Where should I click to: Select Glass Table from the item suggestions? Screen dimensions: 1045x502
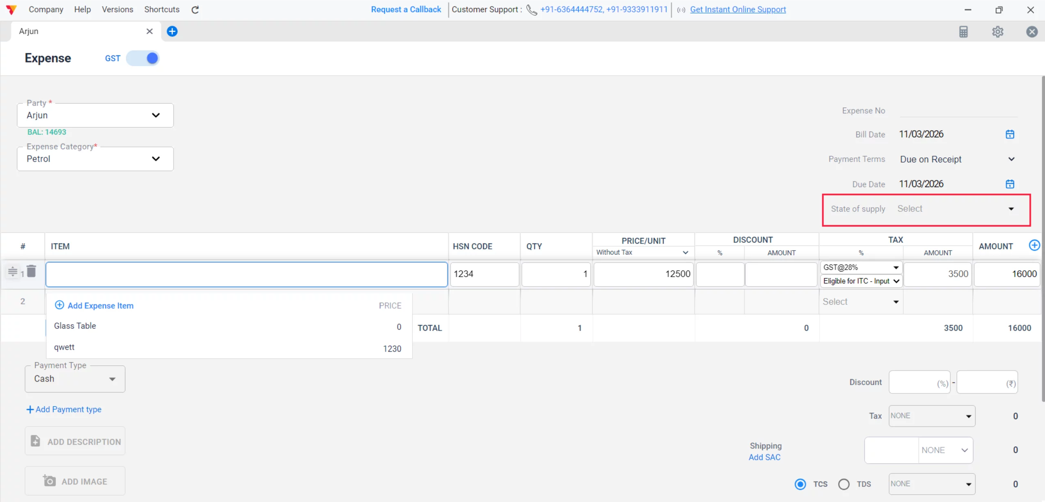[75, 325]
